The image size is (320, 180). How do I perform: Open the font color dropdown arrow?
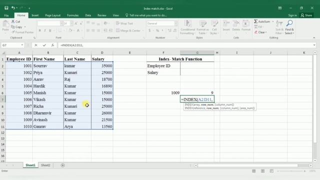click(82, 30)
